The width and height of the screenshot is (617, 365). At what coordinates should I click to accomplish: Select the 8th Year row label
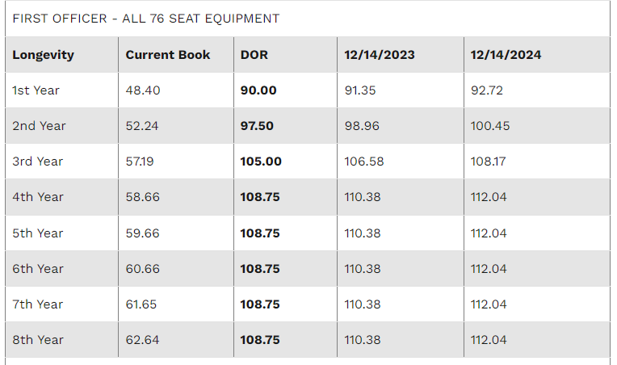tap(37, 340)
